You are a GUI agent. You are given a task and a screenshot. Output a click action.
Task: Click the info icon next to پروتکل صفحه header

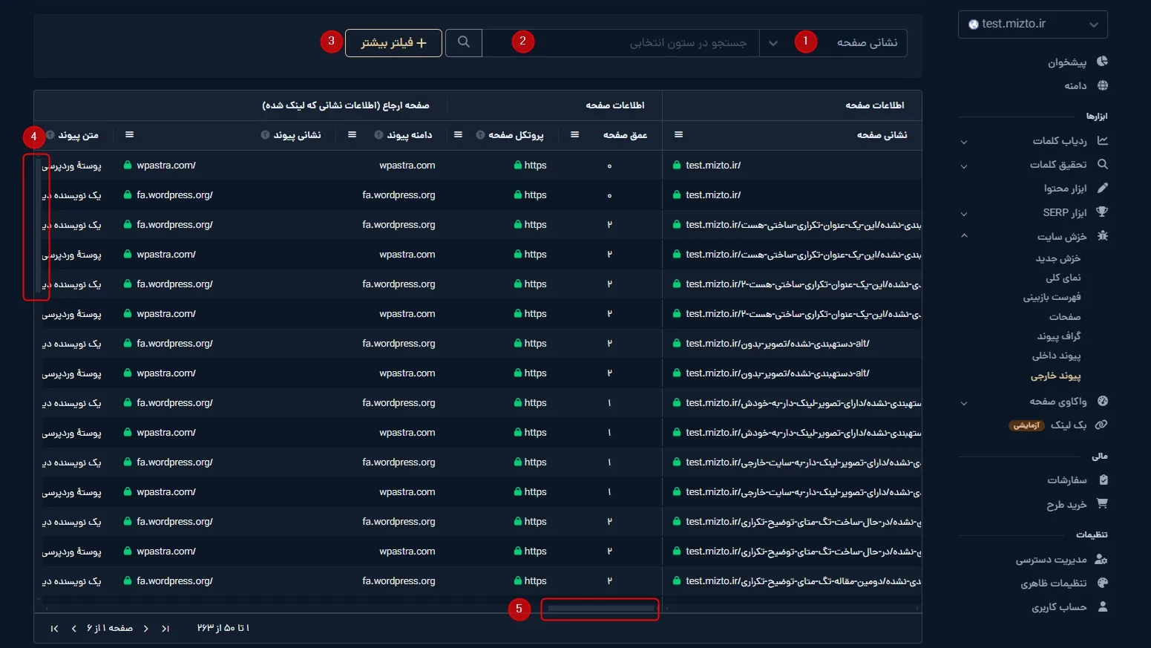pos(480,135)
